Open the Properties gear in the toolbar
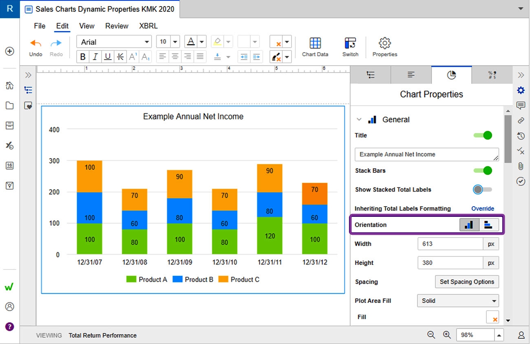 coord(384,46)
